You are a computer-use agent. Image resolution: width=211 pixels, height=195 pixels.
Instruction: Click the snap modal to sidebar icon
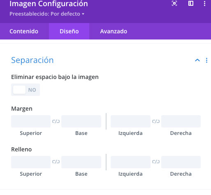[191, 3]
